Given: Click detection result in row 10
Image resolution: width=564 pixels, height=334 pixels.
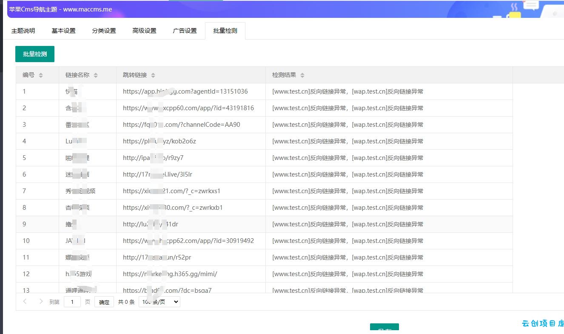Looking at the screenshot, I should pos(348,241).
